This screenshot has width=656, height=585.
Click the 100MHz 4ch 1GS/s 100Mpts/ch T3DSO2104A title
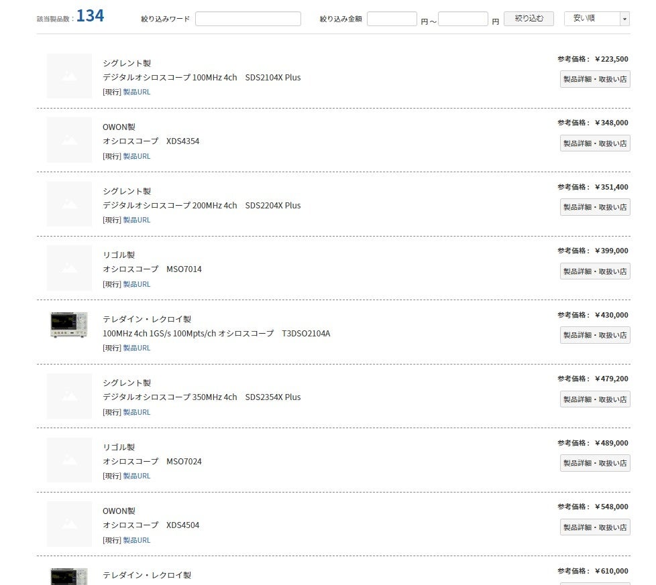click(x=216, y=333)
